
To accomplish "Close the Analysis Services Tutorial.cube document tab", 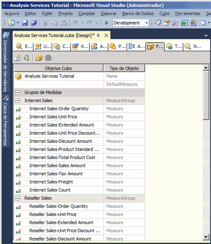I will click(106, 36).
